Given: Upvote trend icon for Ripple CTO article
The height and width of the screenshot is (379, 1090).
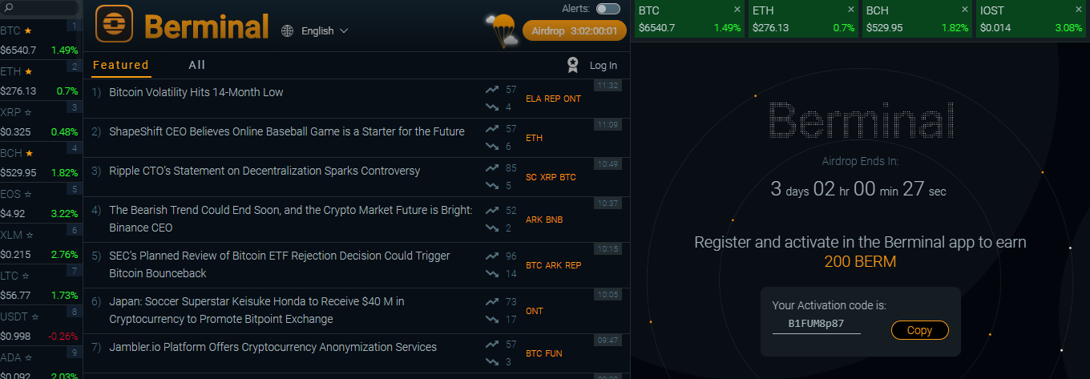Looking at the screenshot, I should (492, 168).
